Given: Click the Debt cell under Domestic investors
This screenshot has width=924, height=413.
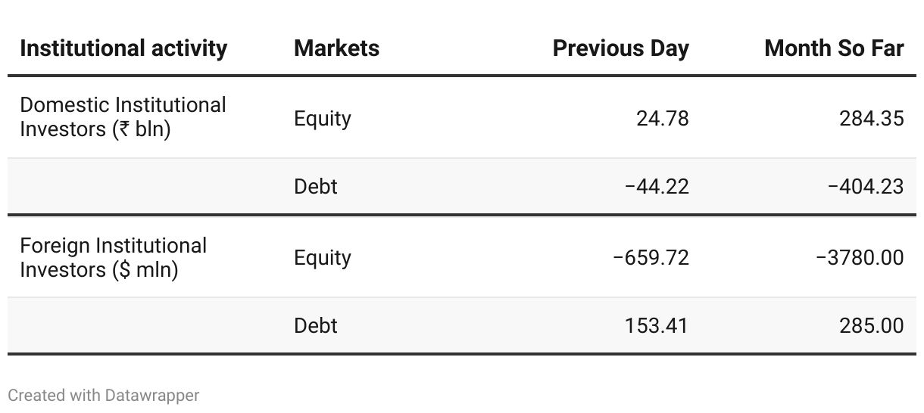Looking at the screenshot, I should 316,186.
